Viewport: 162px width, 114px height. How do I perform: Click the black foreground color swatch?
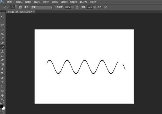[x=1, y=106]
